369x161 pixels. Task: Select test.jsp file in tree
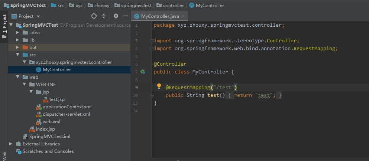coord(57,99)
